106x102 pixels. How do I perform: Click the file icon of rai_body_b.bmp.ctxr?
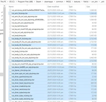[x=10, y=51]
